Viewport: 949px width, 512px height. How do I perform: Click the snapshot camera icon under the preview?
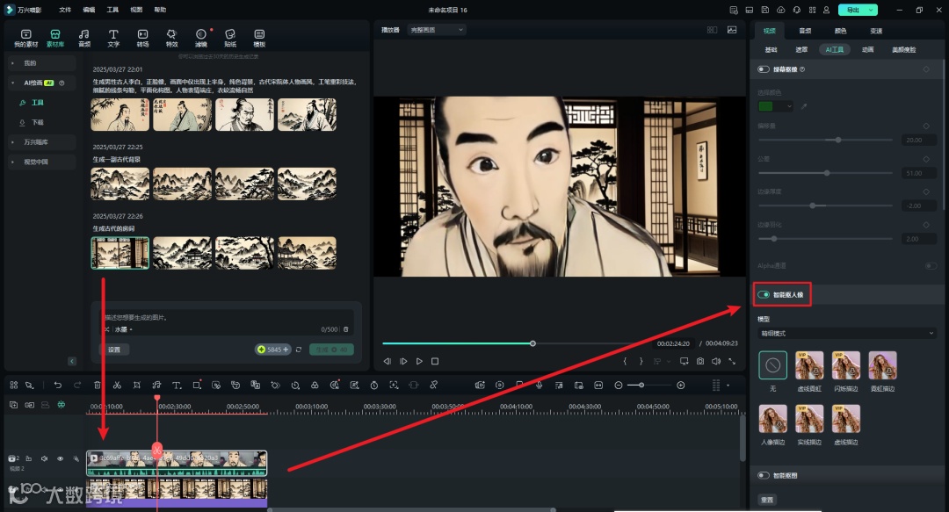tap(699, 361)
